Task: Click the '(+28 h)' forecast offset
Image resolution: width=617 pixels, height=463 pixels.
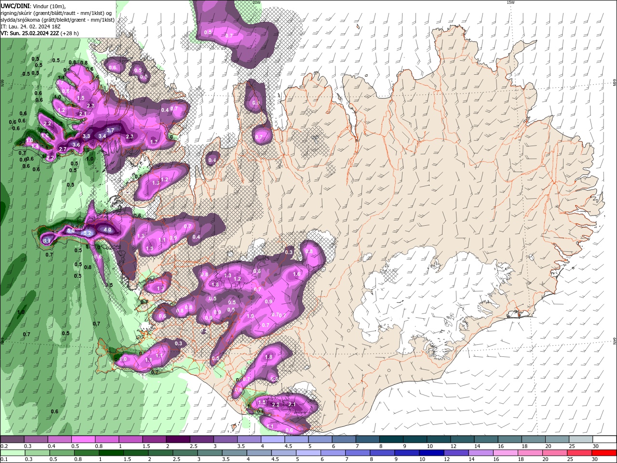Action: coord(69,33)
